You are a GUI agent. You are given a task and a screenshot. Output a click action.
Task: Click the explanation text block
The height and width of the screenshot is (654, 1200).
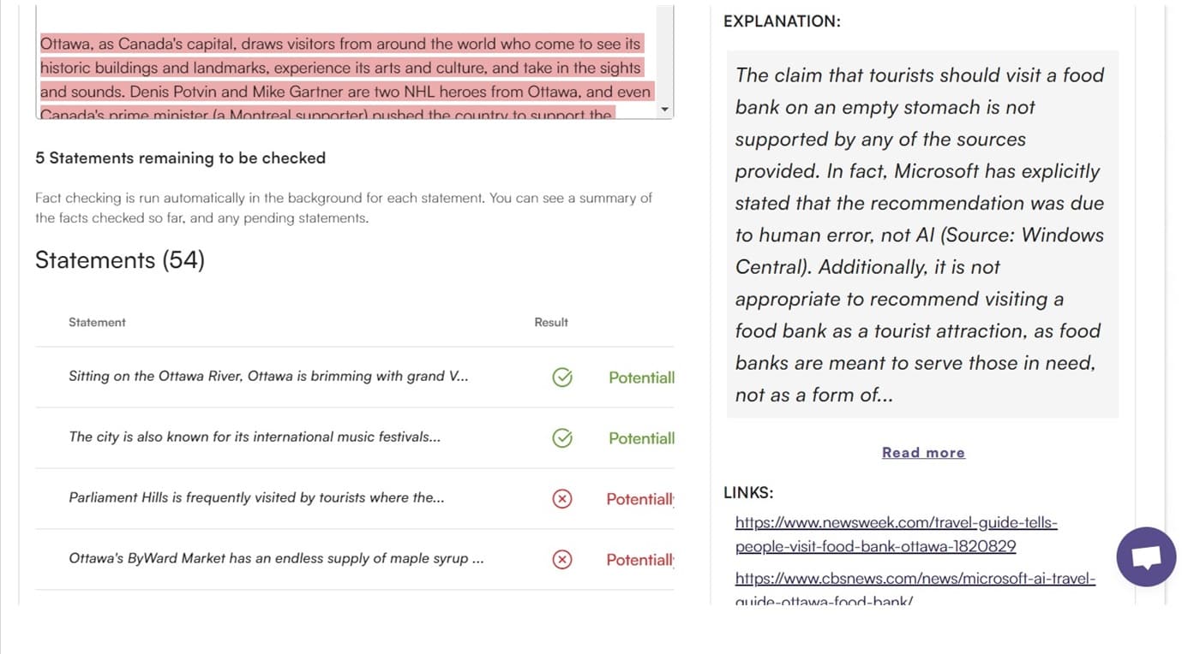pyautogui.click(x=922, y=235)
